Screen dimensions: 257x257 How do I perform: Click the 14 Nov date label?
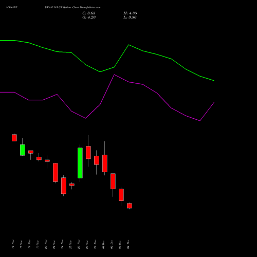click(x=13, y=244)
